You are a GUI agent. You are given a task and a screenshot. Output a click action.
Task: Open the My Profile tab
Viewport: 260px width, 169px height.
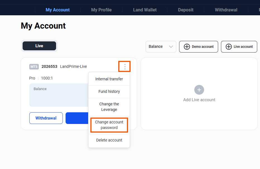click(x=101, y=10)
